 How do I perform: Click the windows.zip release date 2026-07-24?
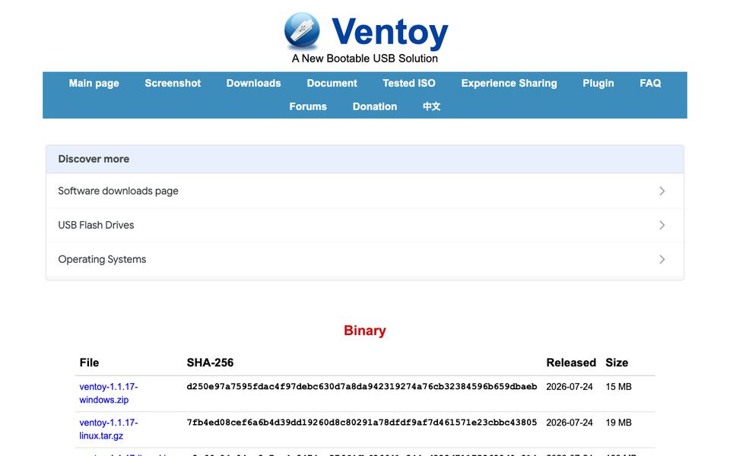(x=570, y=387)
